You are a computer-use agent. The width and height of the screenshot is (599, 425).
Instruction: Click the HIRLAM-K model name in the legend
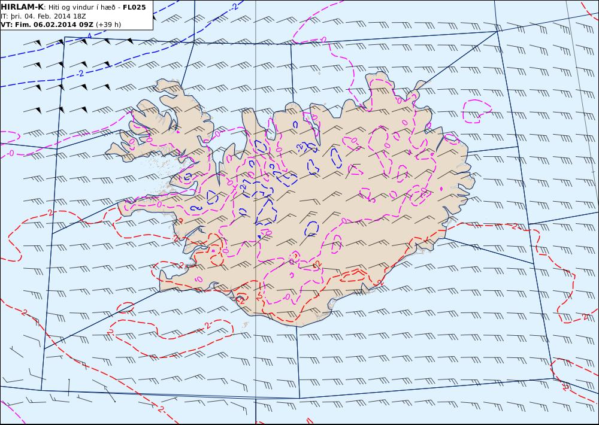click(23, 7)
